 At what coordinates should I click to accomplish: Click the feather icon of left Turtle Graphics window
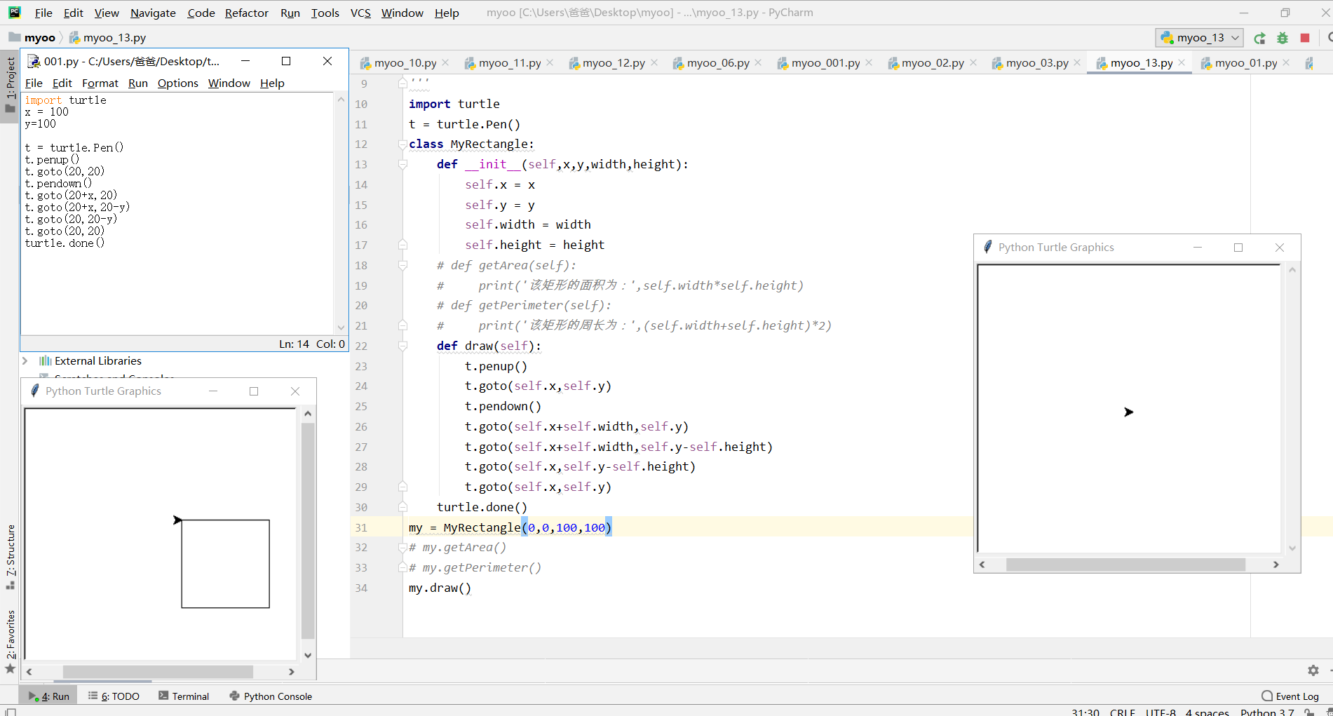[x=34, y=391]
